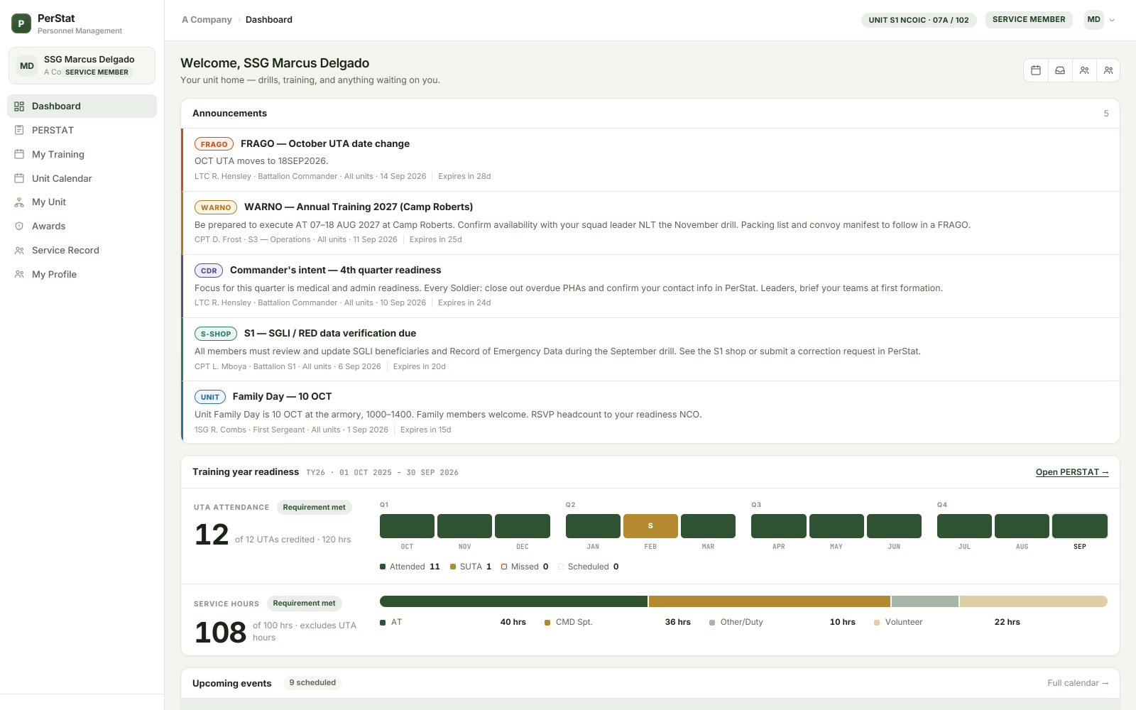This screenshot has height=710, width=1136.
Task: Click the UNIT S1 NCOIC badge
Action: click(919, 20)
